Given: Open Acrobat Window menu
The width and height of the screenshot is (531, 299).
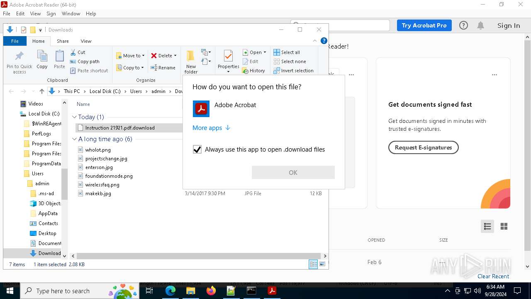Looking at the screenshot, I should (71, 14).
